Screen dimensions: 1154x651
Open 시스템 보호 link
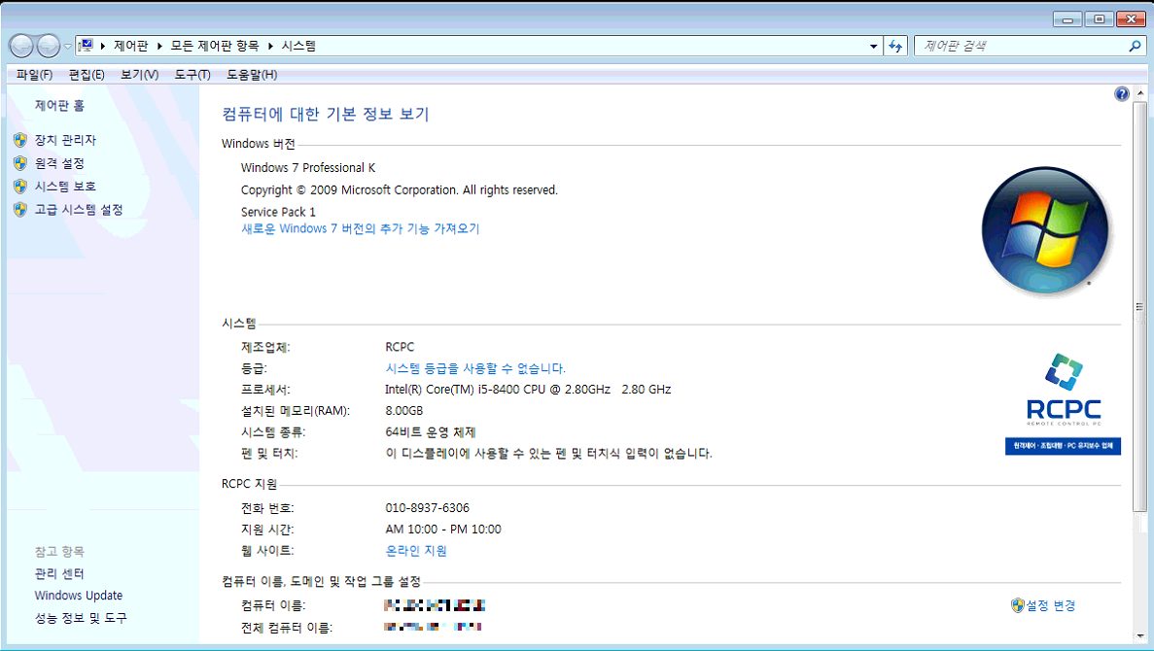pos(65,187)
